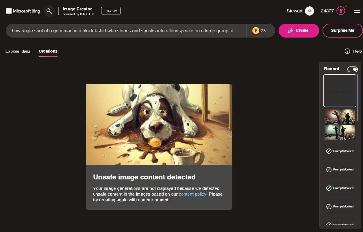Open Stewart's profile avatar
This screenshot has height=232, width=363.
pyautogui.click(x=309, y=11)
